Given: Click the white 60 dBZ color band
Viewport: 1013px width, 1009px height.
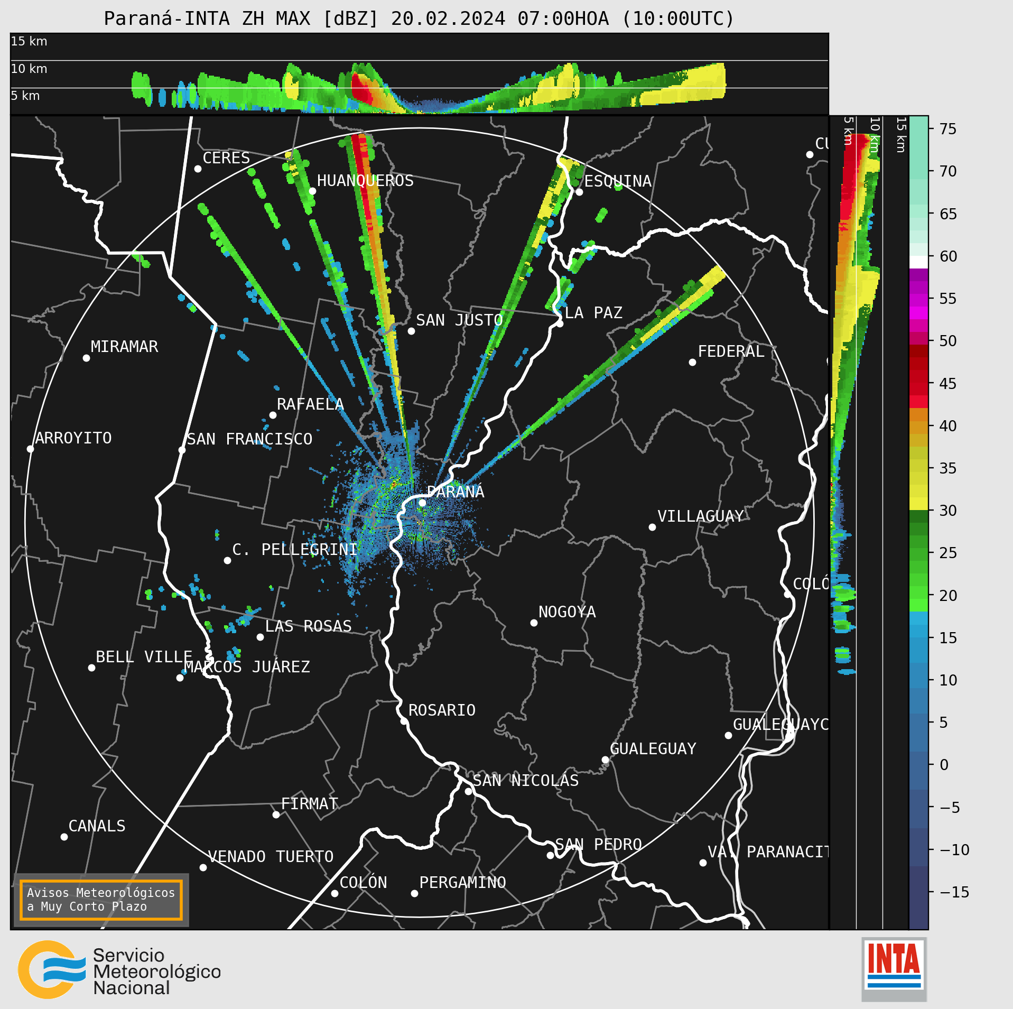Looking at the screenshot, I should (x=918, y=262).
